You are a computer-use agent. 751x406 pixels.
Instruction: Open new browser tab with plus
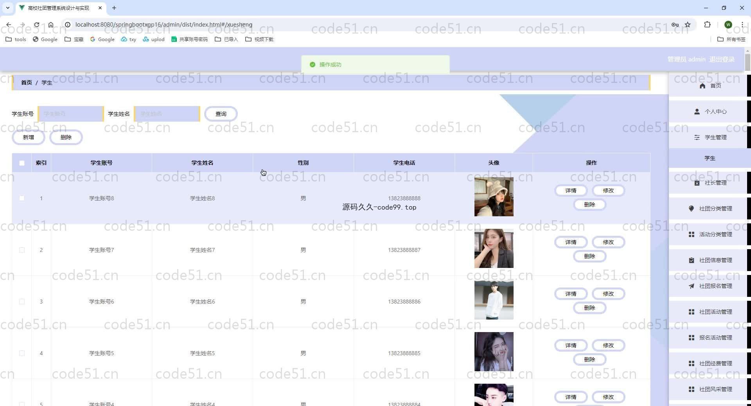[114, 8]
